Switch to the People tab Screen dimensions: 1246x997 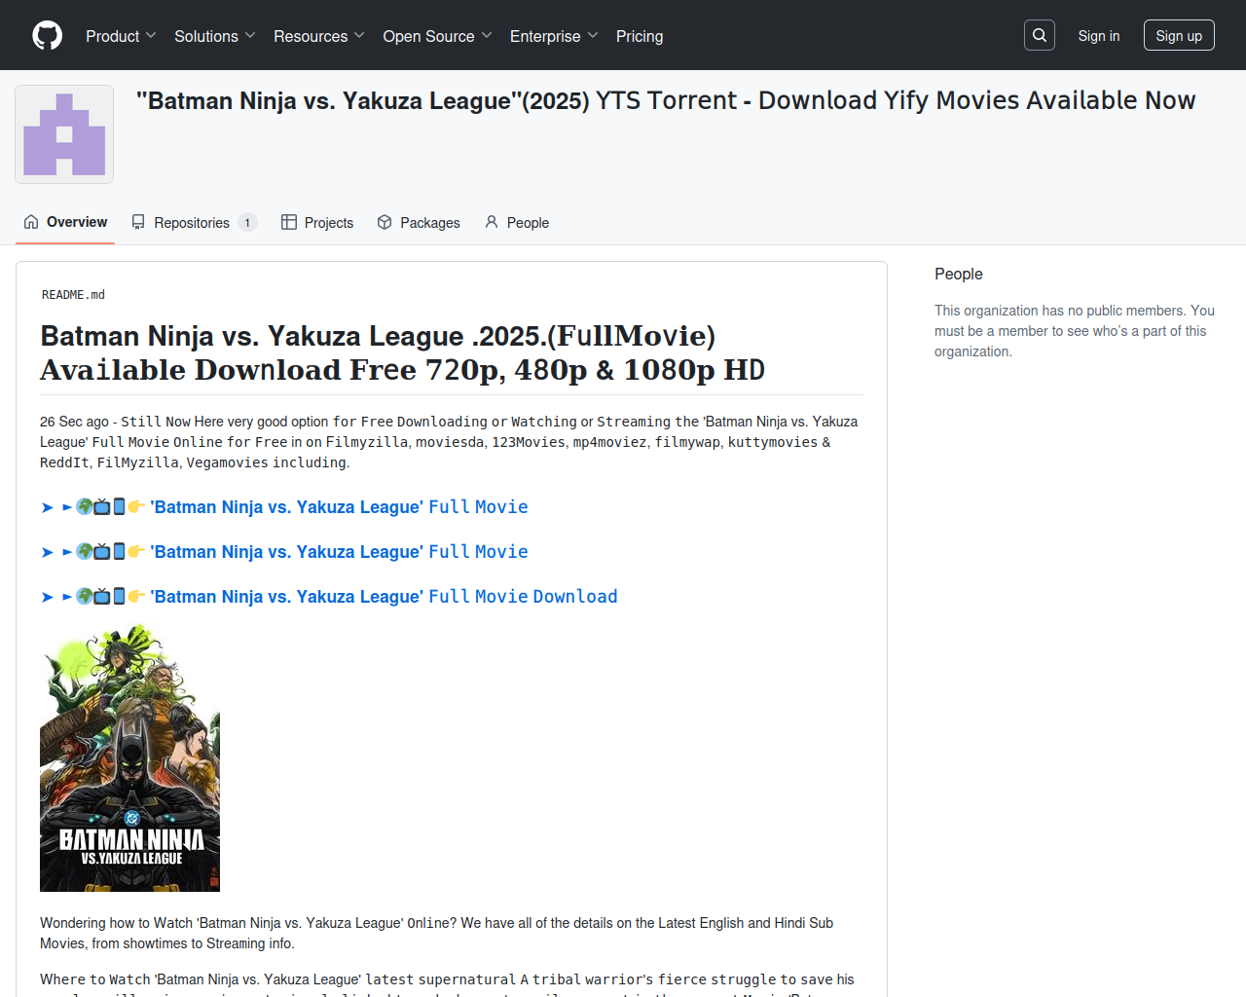[x=517, y=222]
